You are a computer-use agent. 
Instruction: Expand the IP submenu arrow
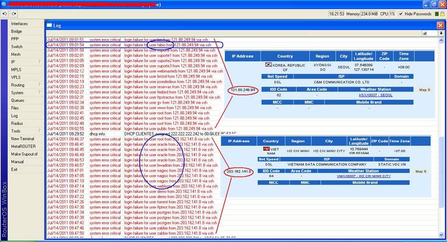[x=39, y=62]
